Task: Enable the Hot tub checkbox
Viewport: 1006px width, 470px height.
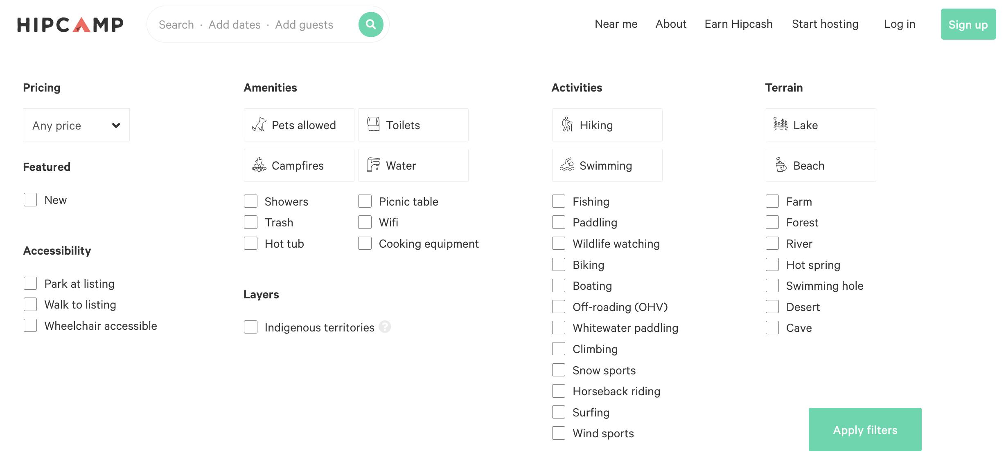Action: 250,244
